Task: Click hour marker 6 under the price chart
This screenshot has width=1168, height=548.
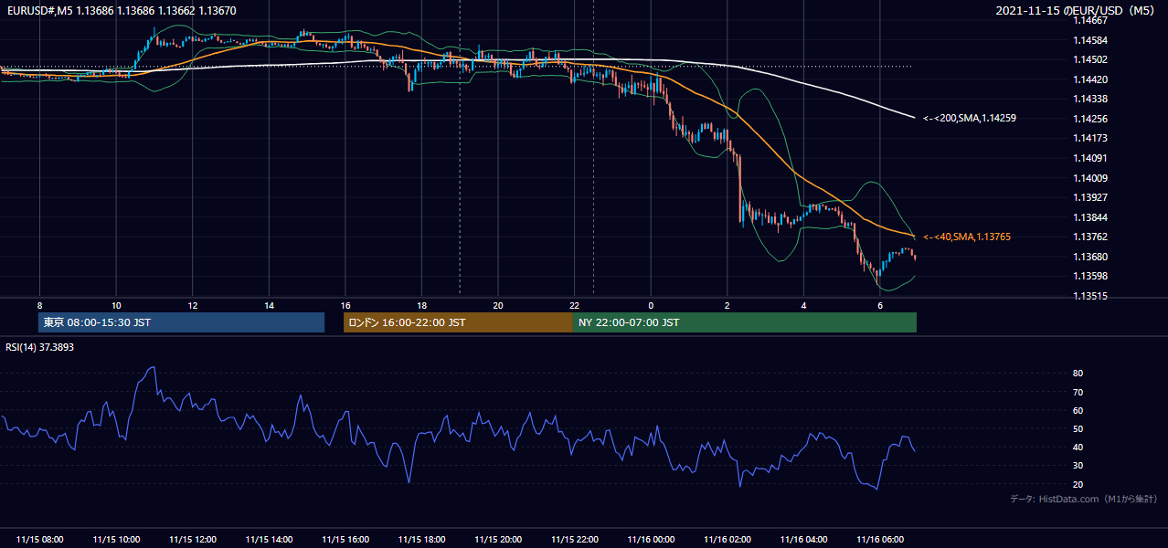Action: [x=880, y=305]
